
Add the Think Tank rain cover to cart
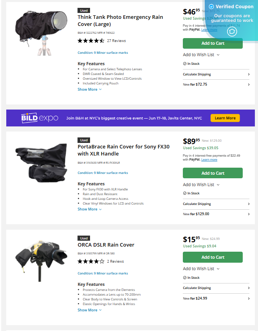[x=213, y=43]
